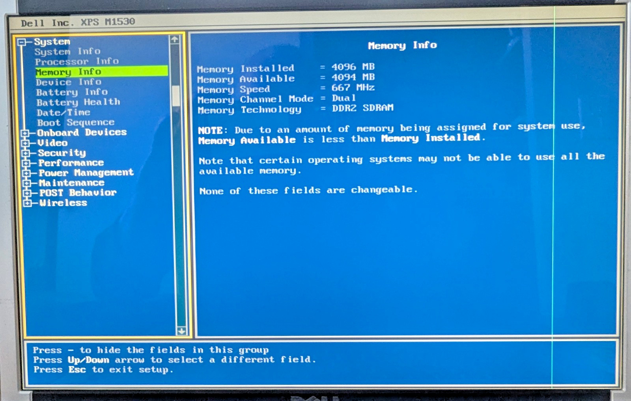This screenshot has height=401, width=631.
Task: Click the Memory Speed 667 MHz value
Action: (x=353, y=88)
